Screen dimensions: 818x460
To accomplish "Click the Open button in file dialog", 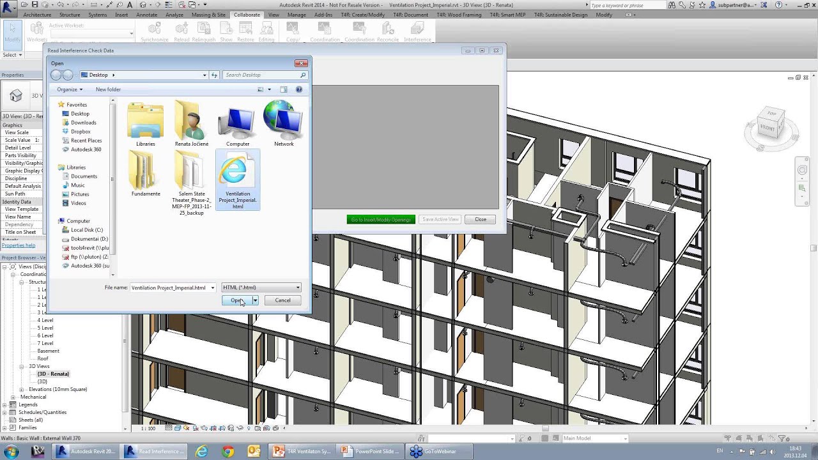I will pos(236,300).
